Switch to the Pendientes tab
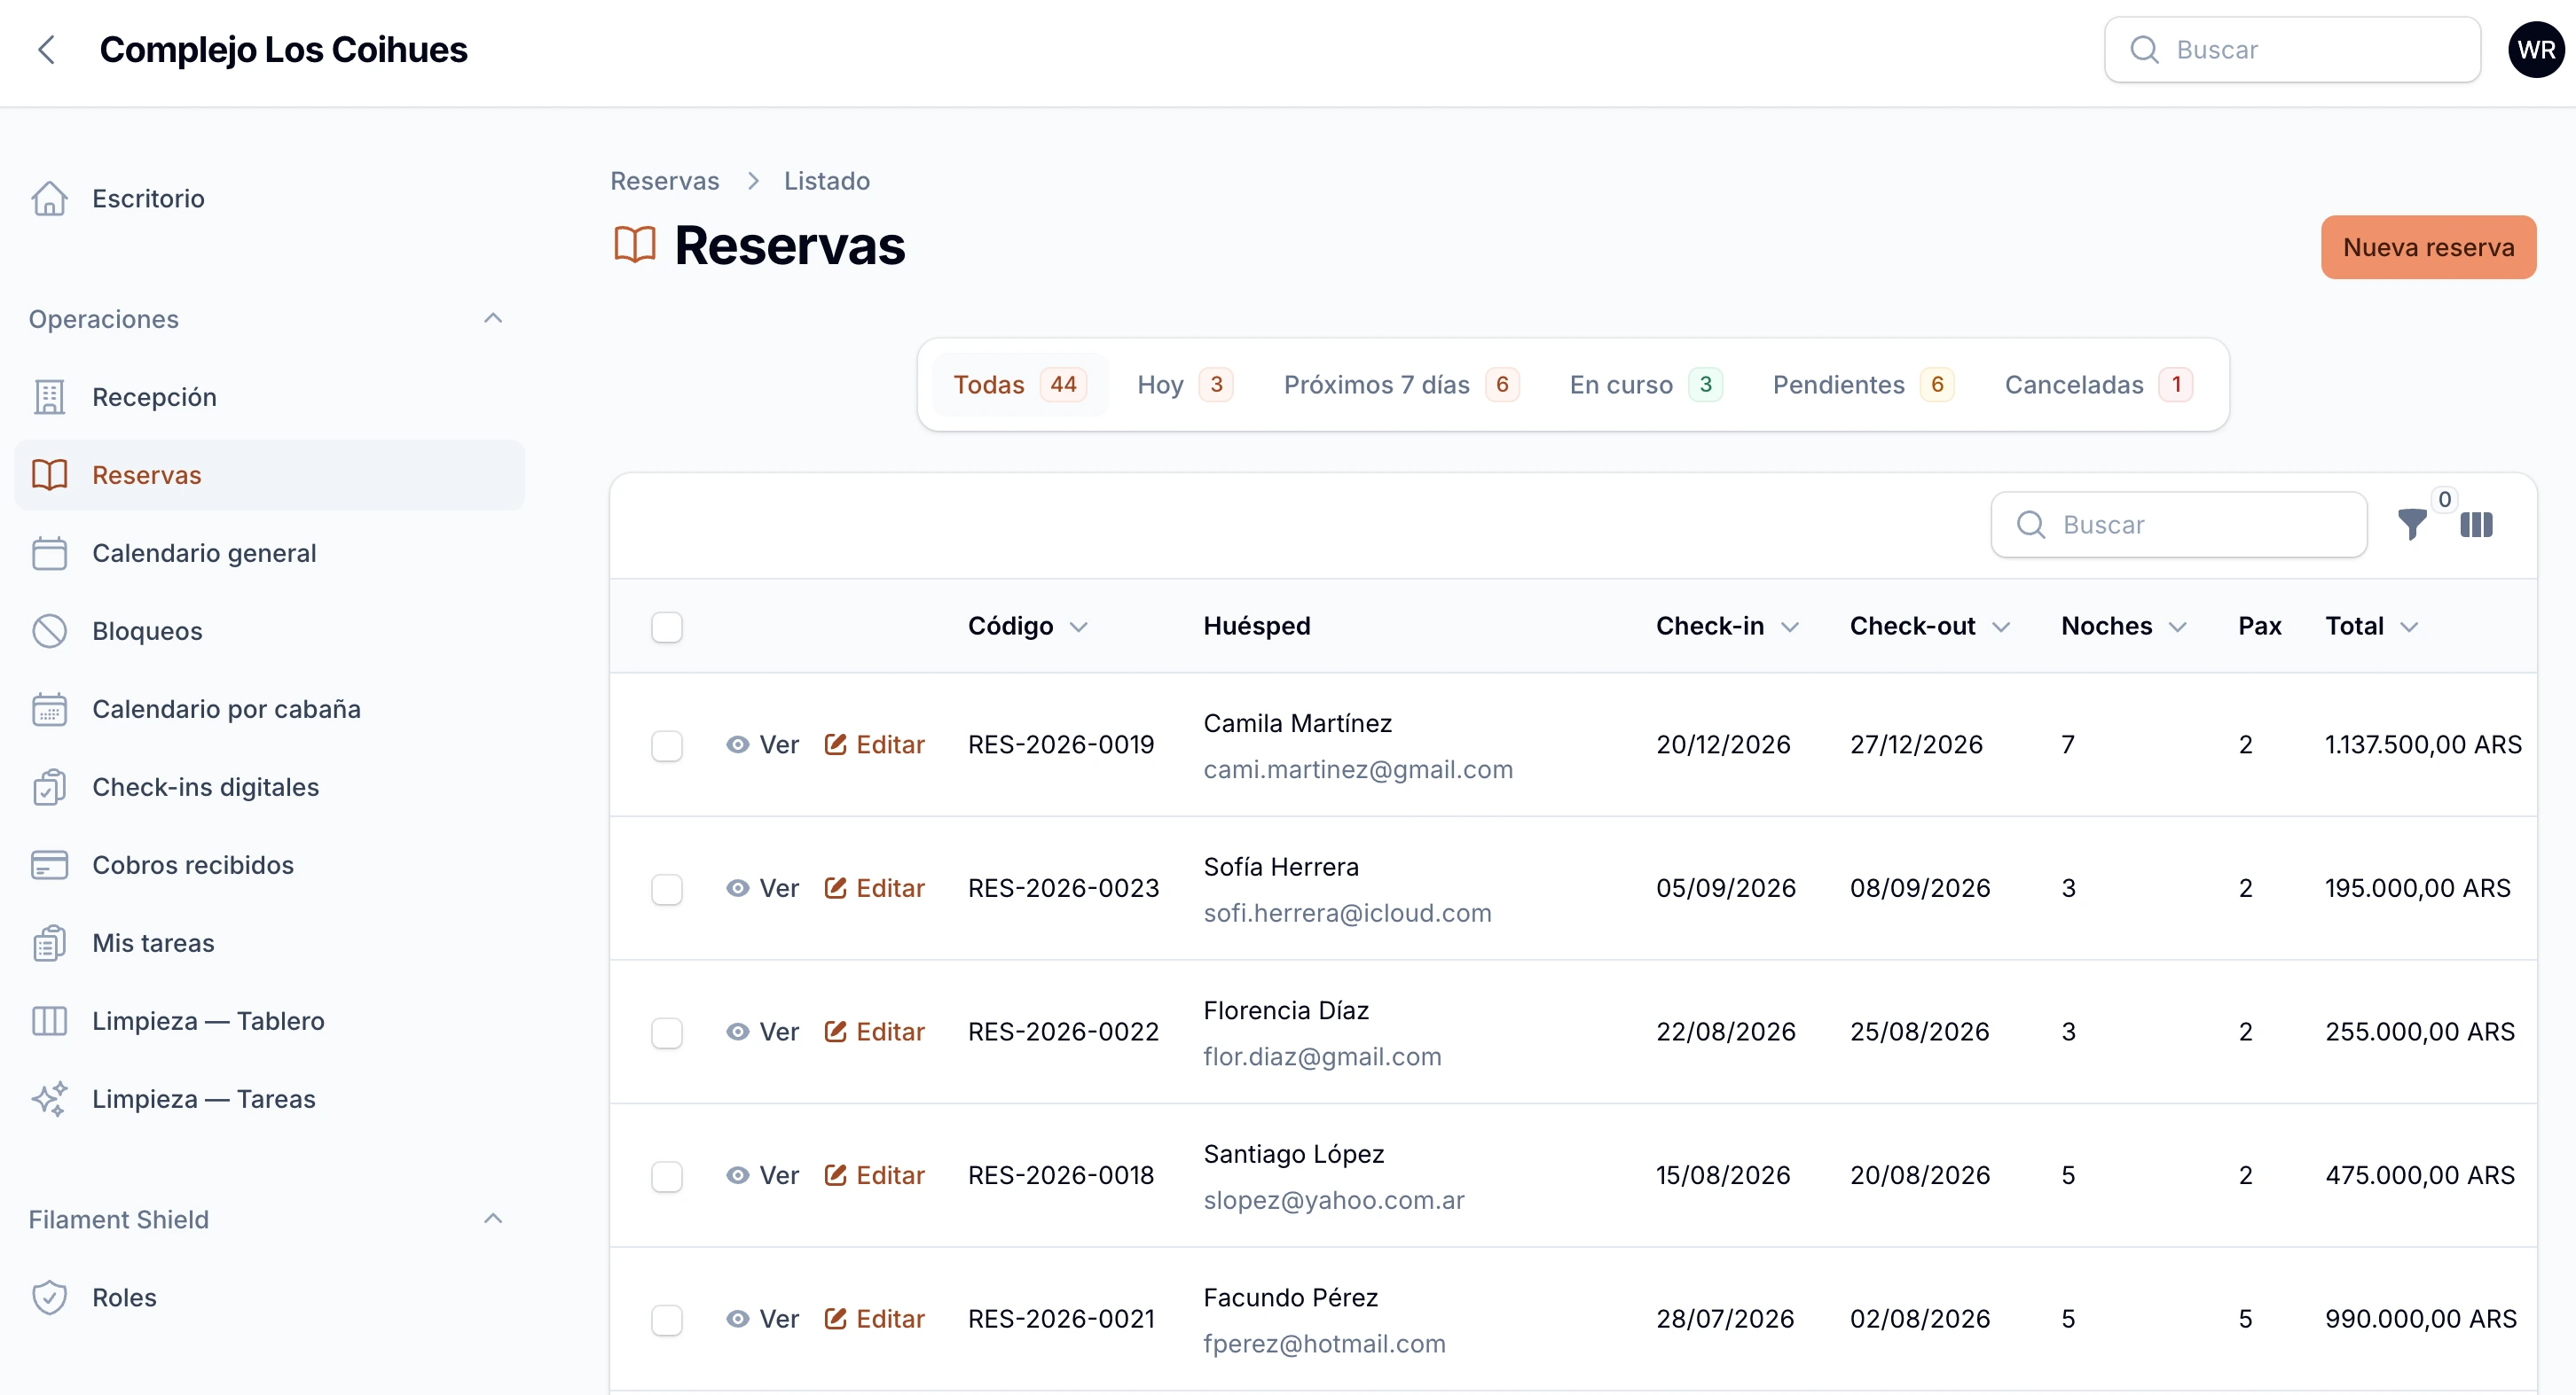 coord(1863,385)
